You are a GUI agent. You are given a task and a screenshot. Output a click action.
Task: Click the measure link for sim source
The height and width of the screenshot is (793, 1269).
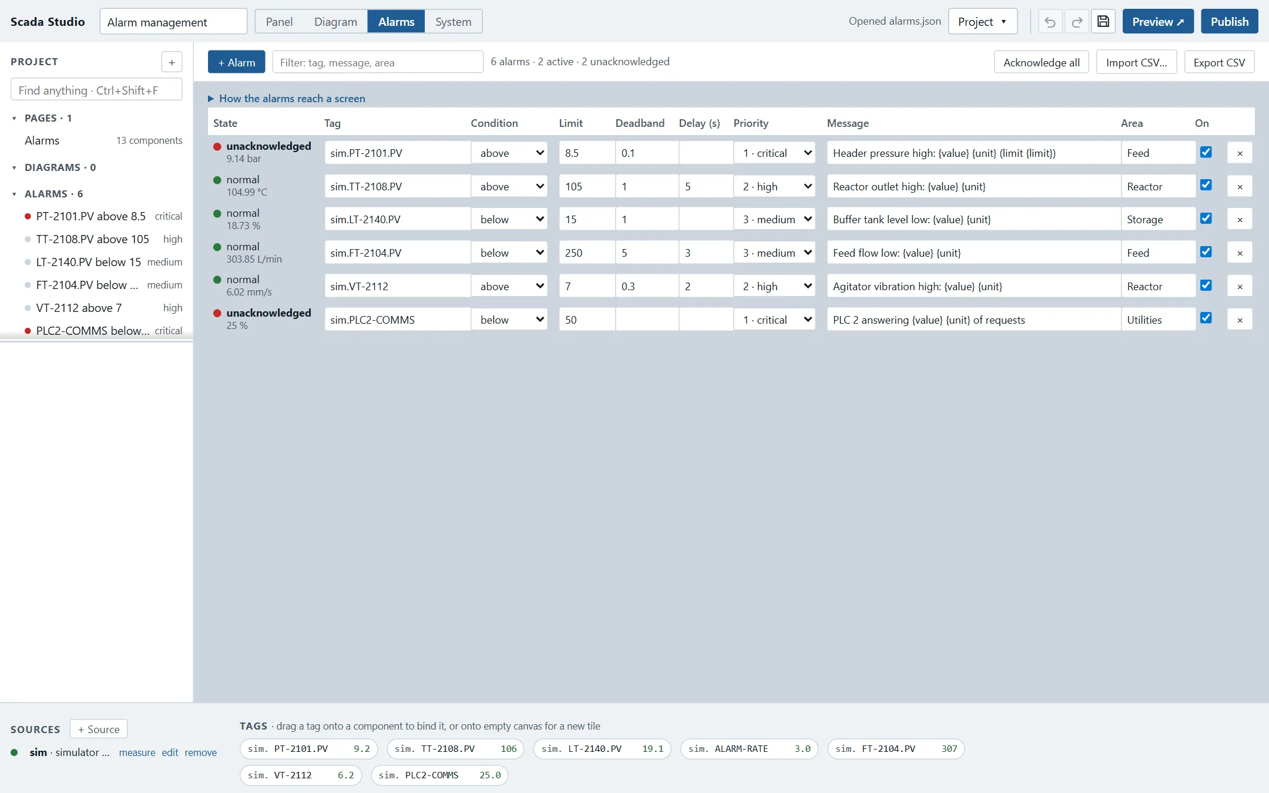click(137, 752)
